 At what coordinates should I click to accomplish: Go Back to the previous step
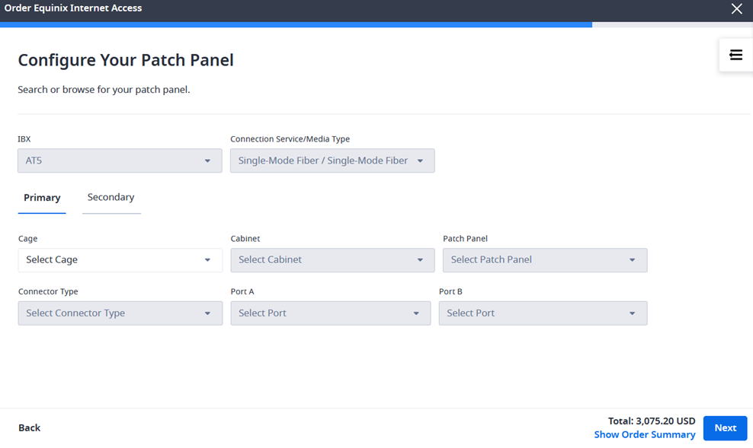coord(29,428)
